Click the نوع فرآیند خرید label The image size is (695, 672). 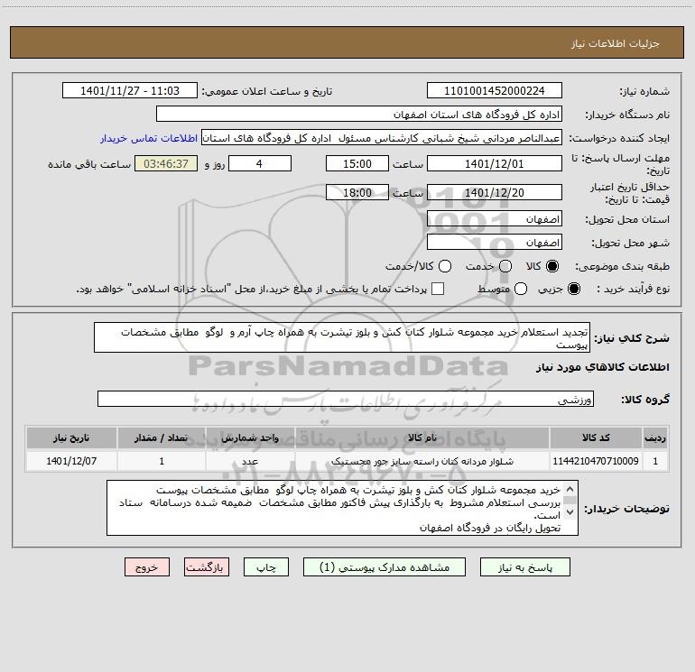[x=633, y=289]
